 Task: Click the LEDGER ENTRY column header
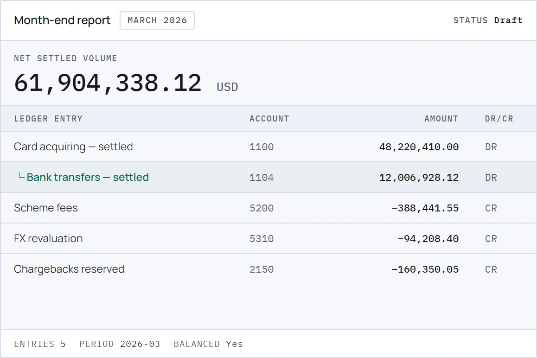point(48,119)
